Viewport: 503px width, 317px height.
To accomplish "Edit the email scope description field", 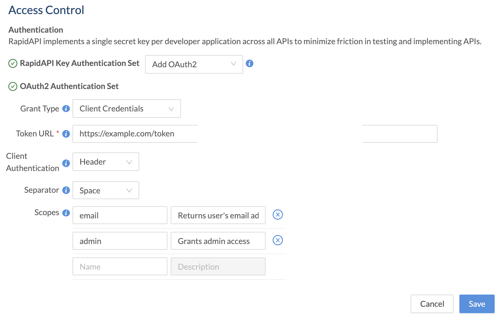I will pyautogui.click(x=218, y=215).
